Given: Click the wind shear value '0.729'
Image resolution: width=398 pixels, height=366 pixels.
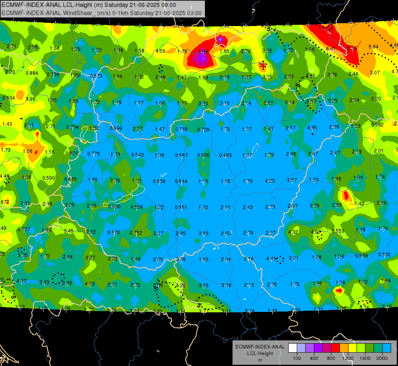Looking at the screenshot, I should click(204, 130).
